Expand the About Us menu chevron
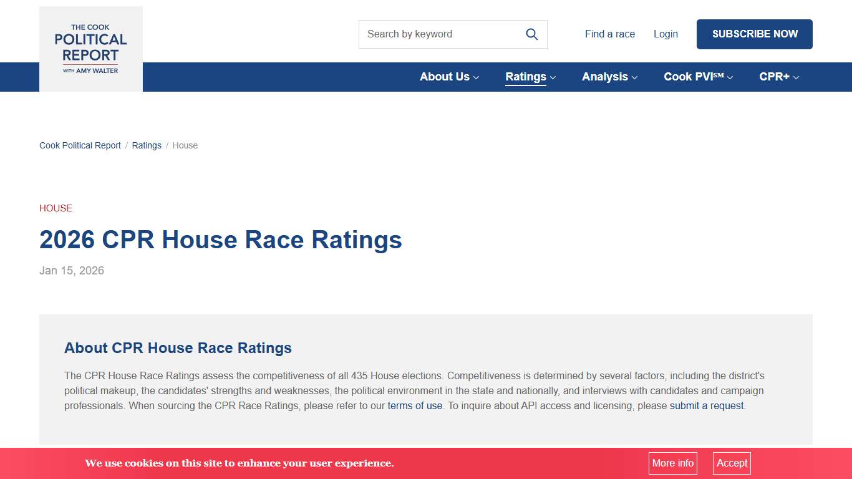Image resolution: width=852 pixels, height=479 pixels. (x=477, y=77)
